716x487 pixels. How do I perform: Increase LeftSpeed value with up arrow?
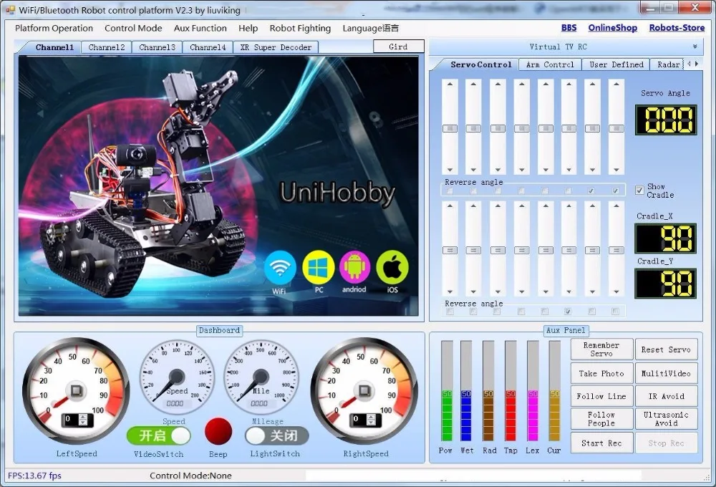[83, 417]
